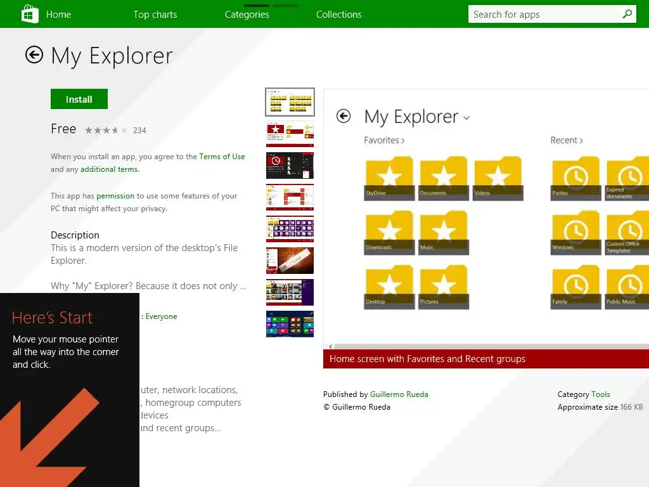Click the green Install button

coord(79,99)
